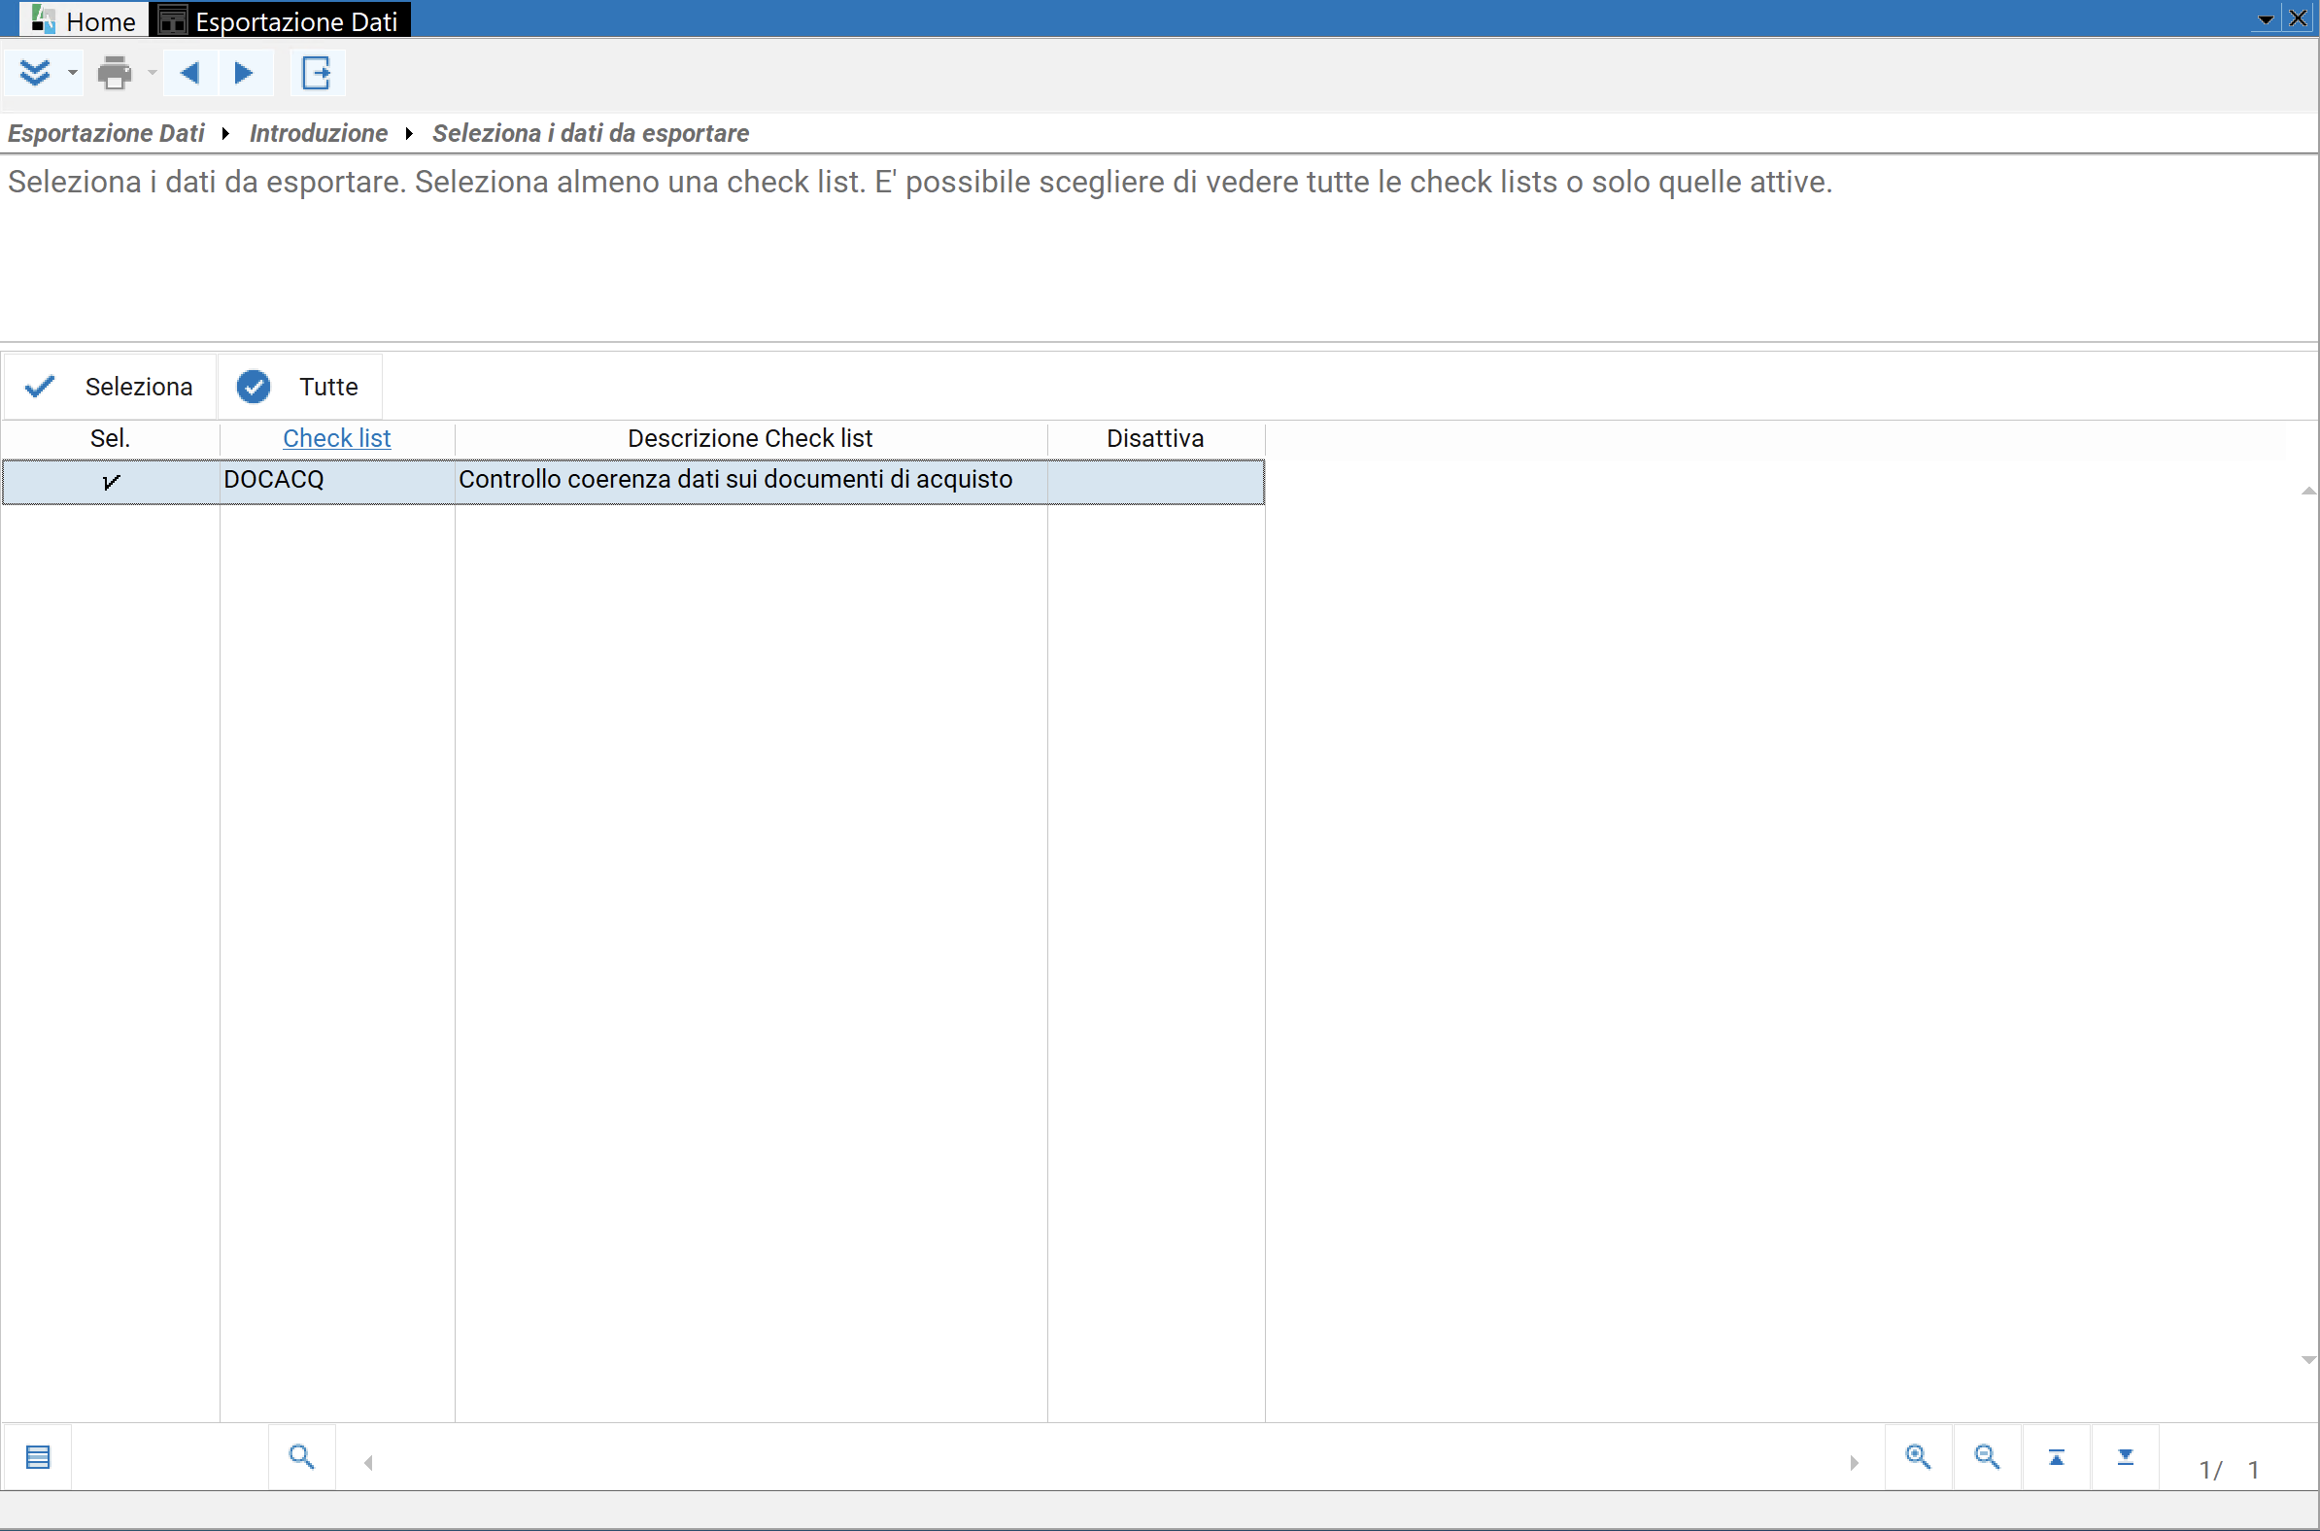
Task: Switch to the Home tab
Action: (x=85, y=19)
